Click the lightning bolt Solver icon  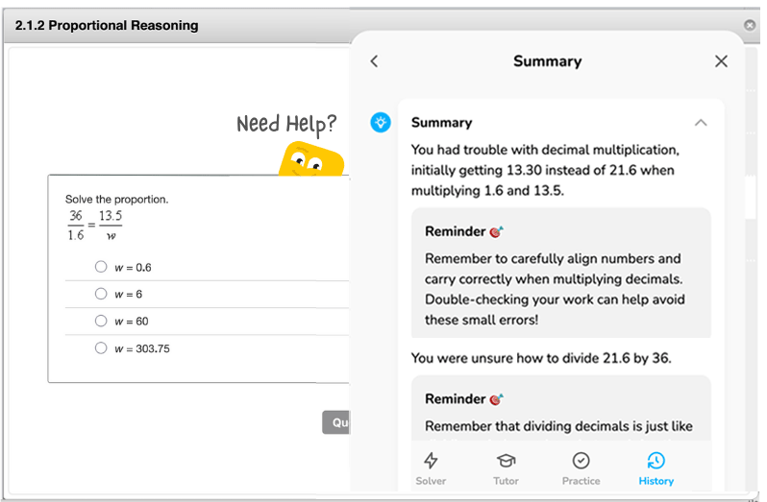(431, 461)
